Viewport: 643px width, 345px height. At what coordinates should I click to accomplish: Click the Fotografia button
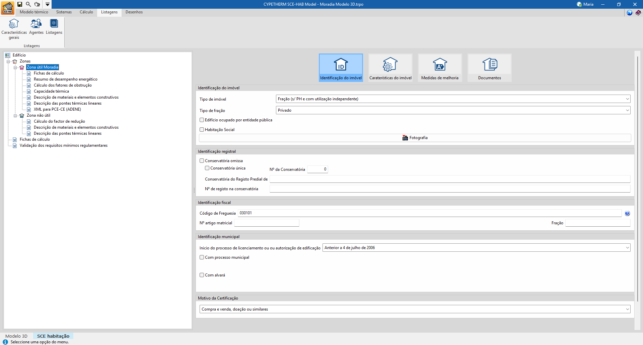(415, 138)
